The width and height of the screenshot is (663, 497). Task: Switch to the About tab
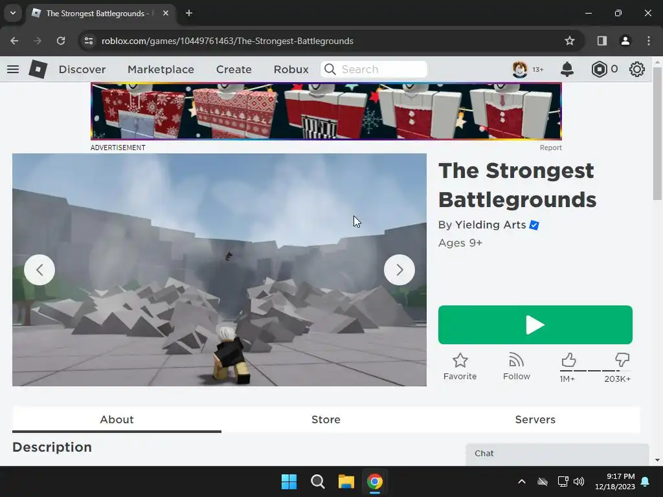point(117,419)
